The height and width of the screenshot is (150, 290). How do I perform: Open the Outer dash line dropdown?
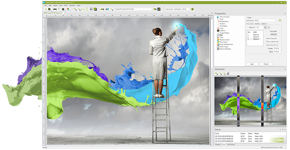[273, 45]
